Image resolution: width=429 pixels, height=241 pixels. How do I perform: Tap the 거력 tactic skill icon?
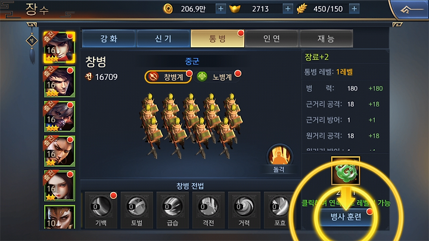click(244, 206)
